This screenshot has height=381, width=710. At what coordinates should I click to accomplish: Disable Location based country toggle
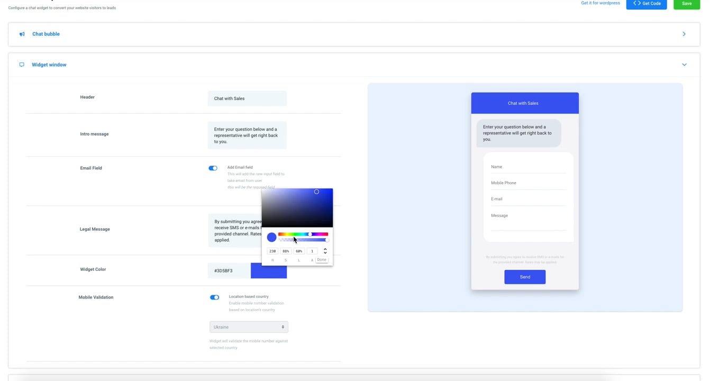point(214,297)
